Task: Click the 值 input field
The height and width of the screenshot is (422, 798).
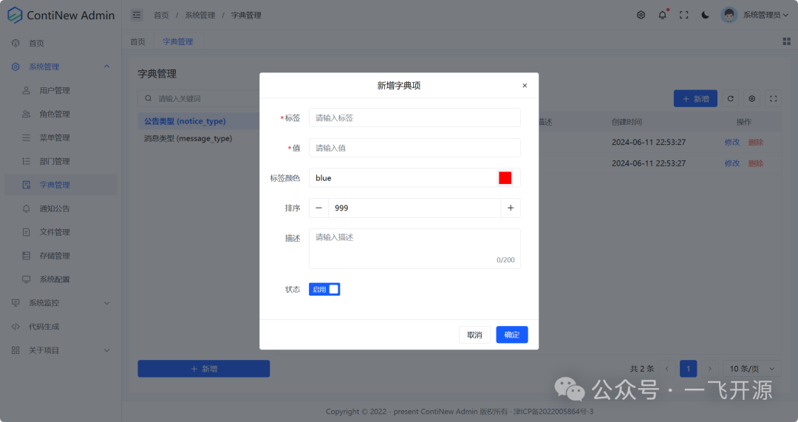Action: 415,148
